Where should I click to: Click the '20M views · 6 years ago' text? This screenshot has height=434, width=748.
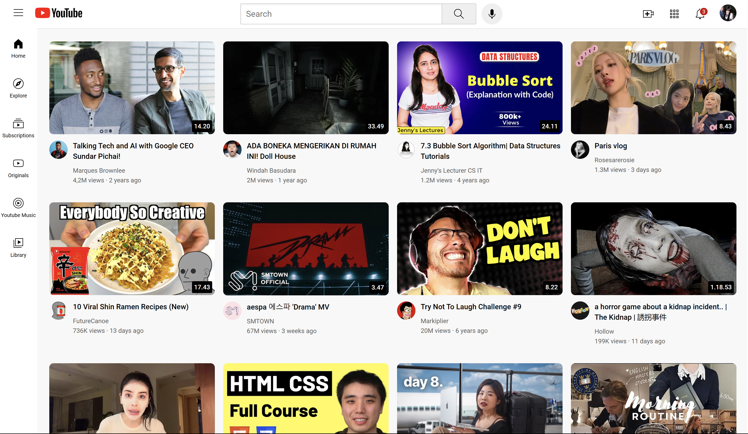click(x=454, y=331)
